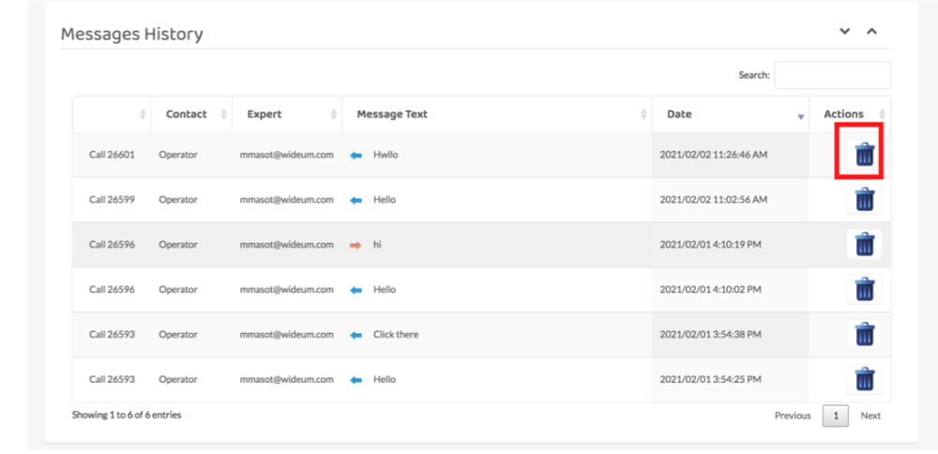Sort table by the Expert column

(265, 114)
